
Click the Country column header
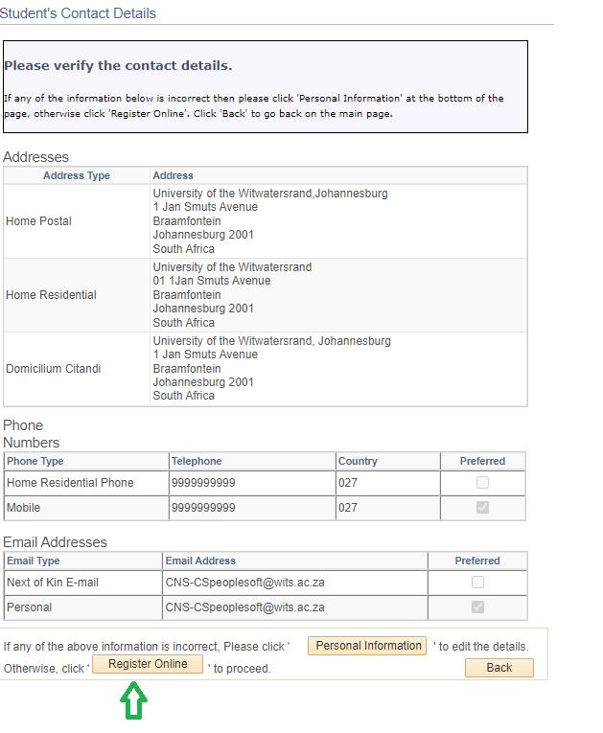359,461
